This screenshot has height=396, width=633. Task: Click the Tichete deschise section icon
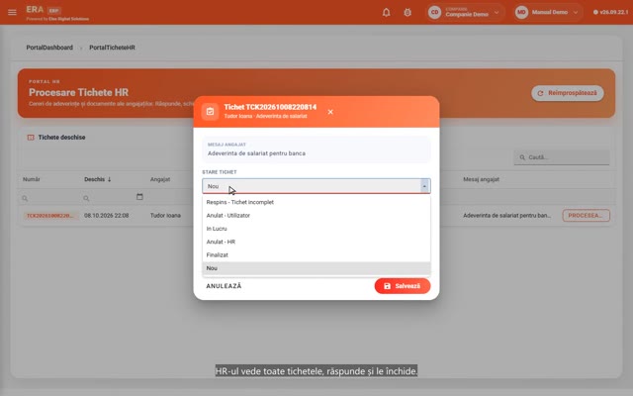click(31, 138)
